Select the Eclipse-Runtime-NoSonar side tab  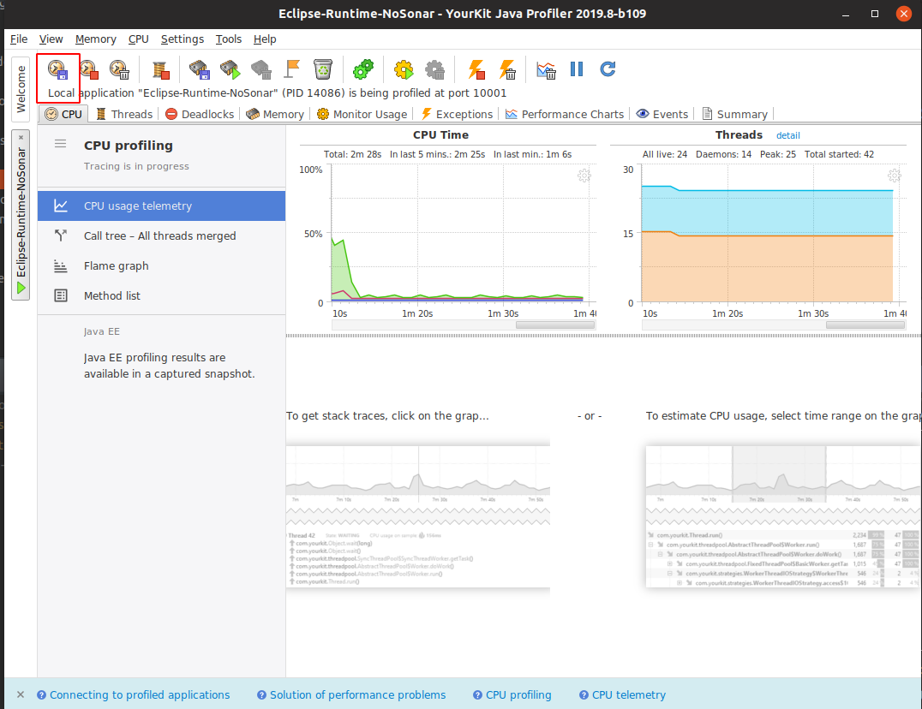tap(21, 215)
